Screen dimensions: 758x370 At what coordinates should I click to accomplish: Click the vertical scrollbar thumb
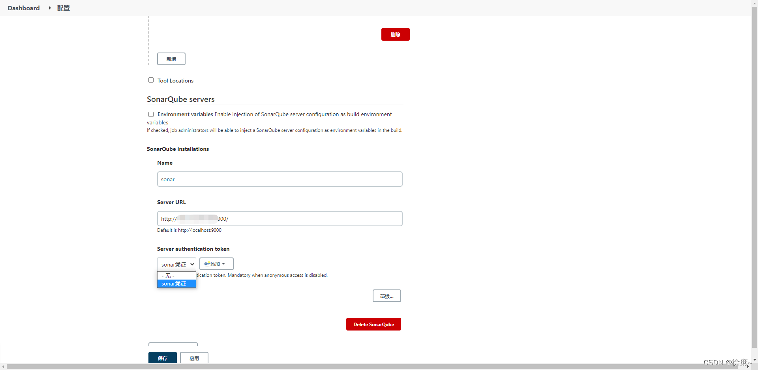point(754,178)
